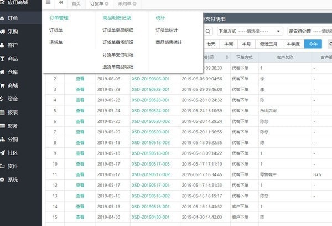This screenshot has height=226, width=332.
Task: Close the 订货单 tab
Action: (107, 3)
